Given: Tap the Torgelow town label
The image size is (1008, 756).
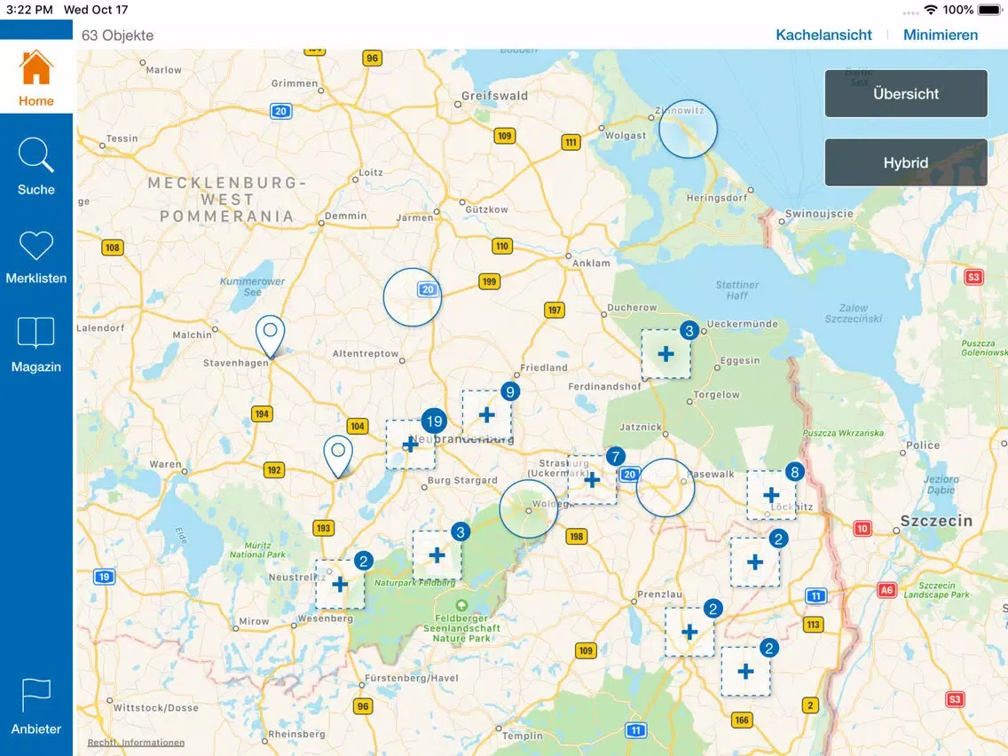Looking at the screenshot, I should pos(716,395).
